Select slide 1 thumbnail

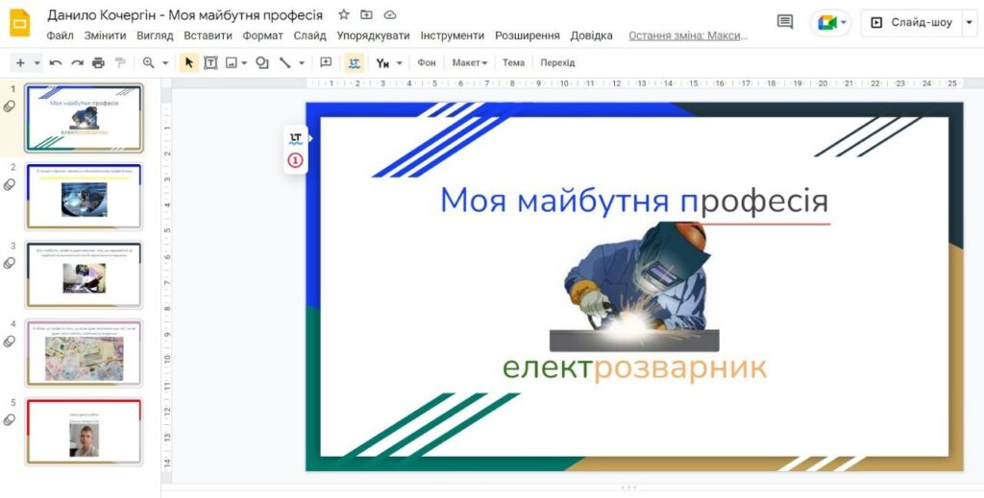click(x=85, y=118)
